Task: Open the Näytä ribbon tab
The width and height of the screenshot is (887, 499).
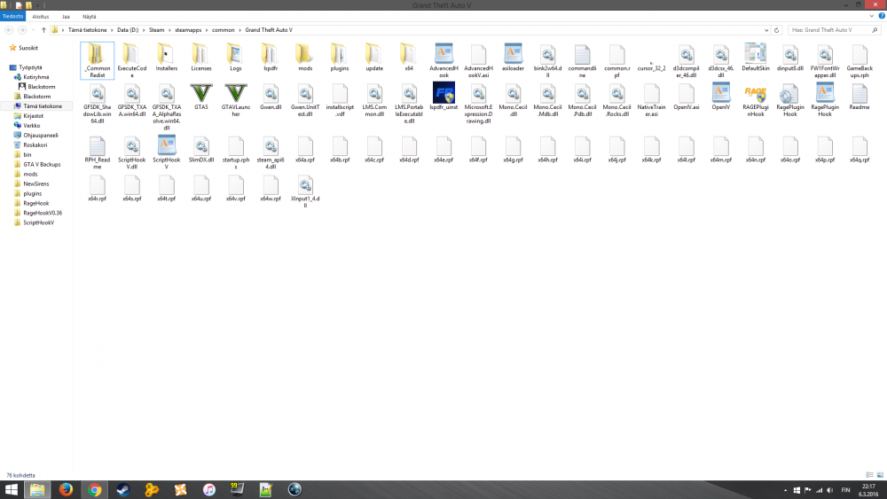Action: pos(89,16)
